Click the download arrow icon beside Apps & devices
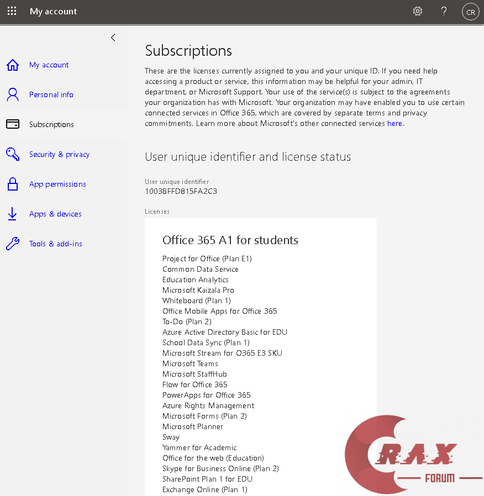The image size is (484, 496). click(x=12, y=214)
